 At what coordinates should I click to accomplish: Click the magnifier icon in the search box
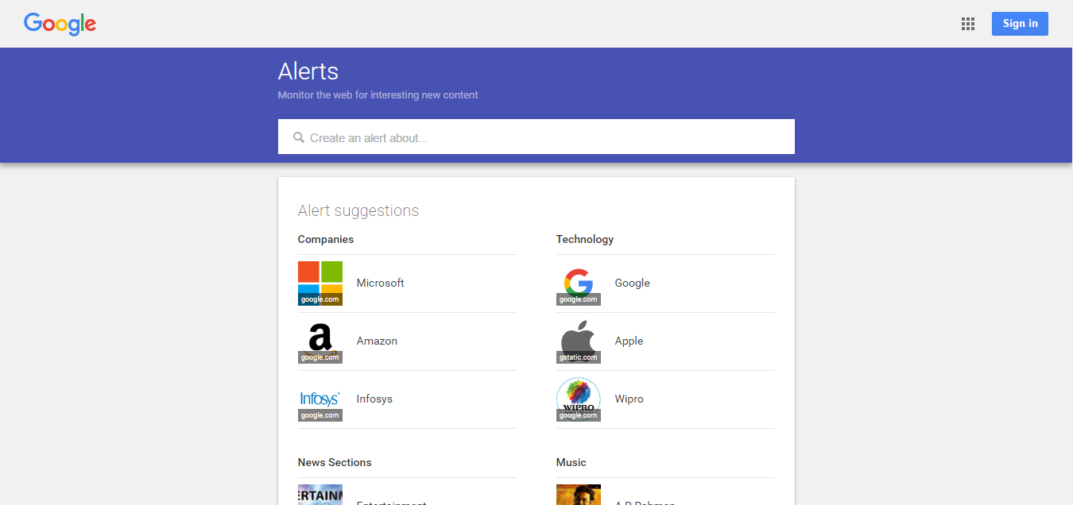299,137
